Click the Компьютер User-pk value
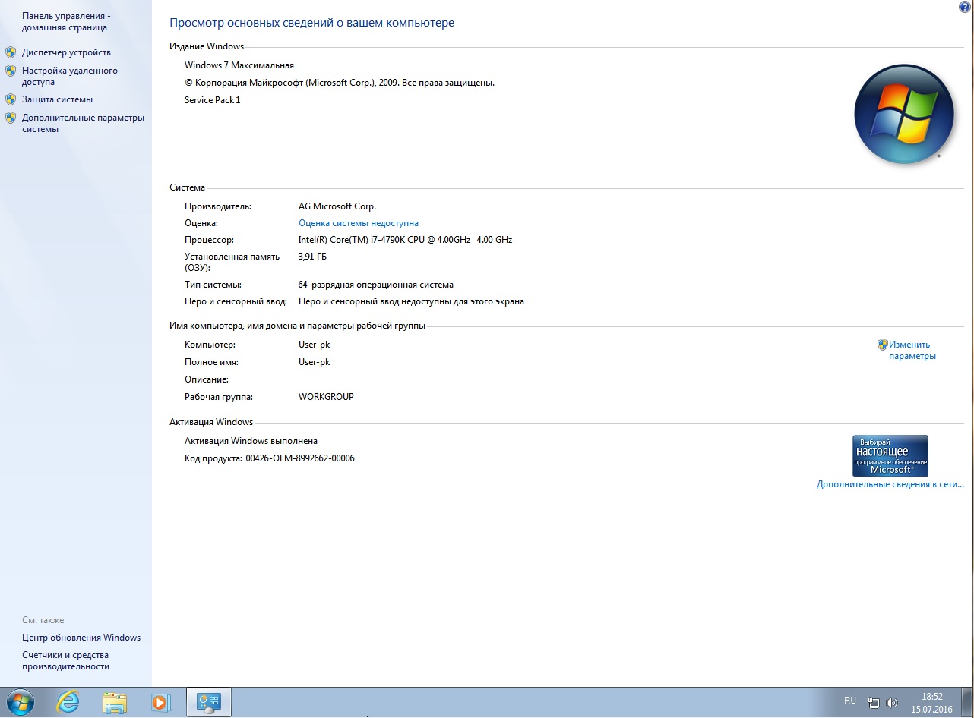Viewport: 974px width, 718px height. tap(315, 345)
